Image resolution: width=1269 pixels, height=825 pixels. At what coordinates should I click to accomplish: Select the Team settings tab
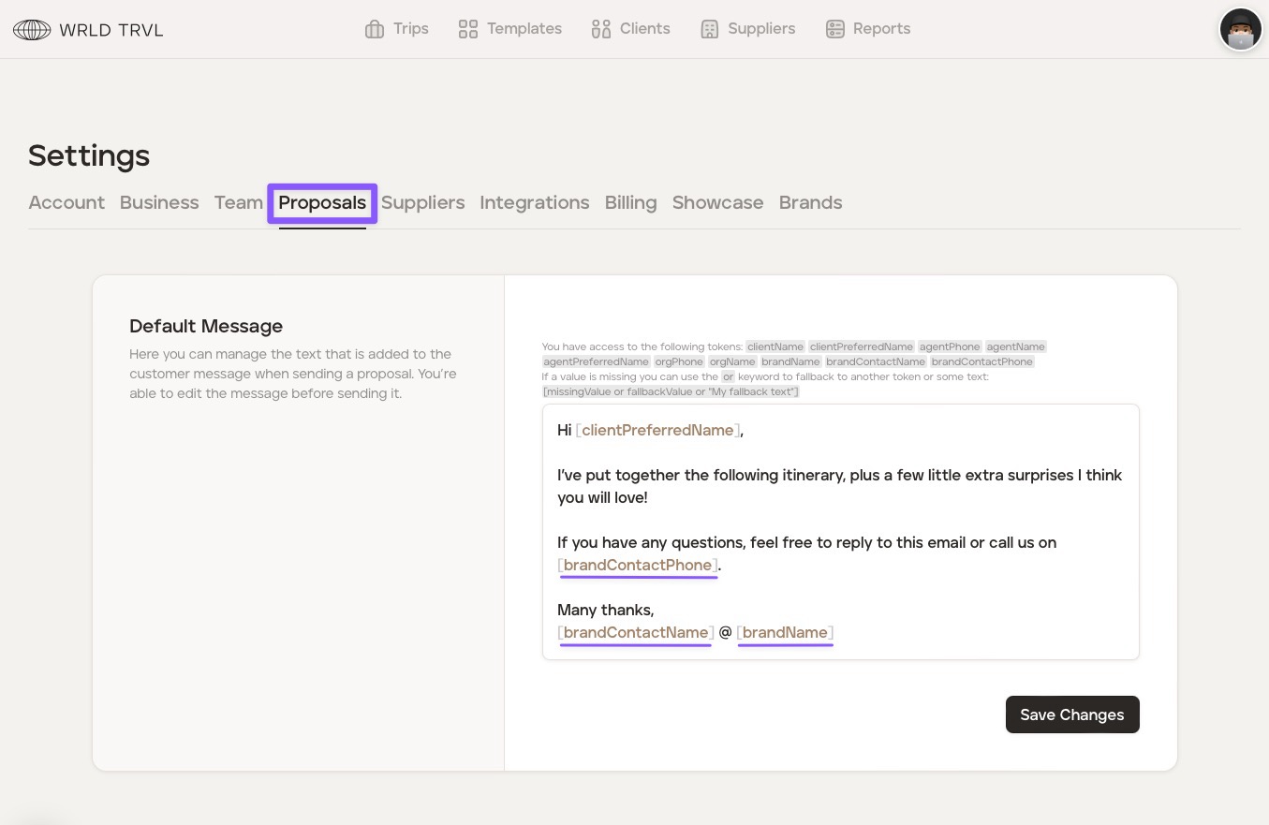point(238,202)
